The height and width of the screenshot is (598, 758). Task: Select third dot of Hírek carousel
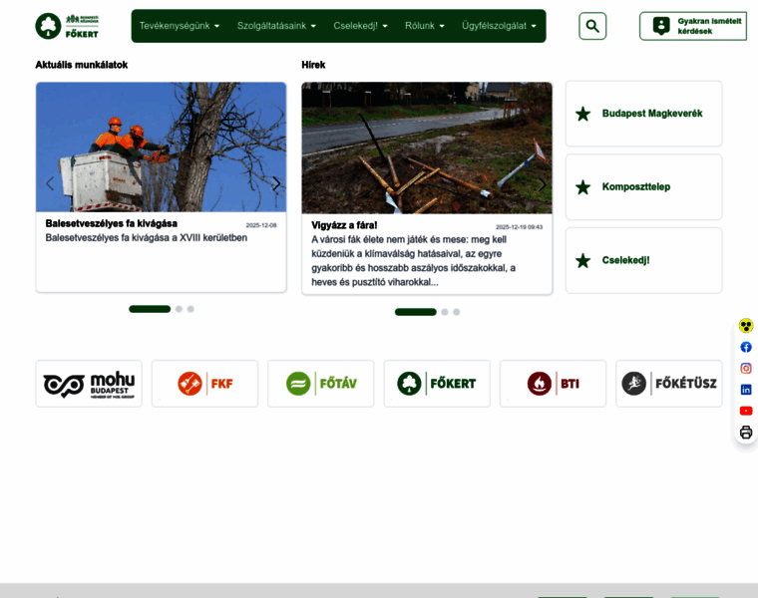[x=457, y=312]
